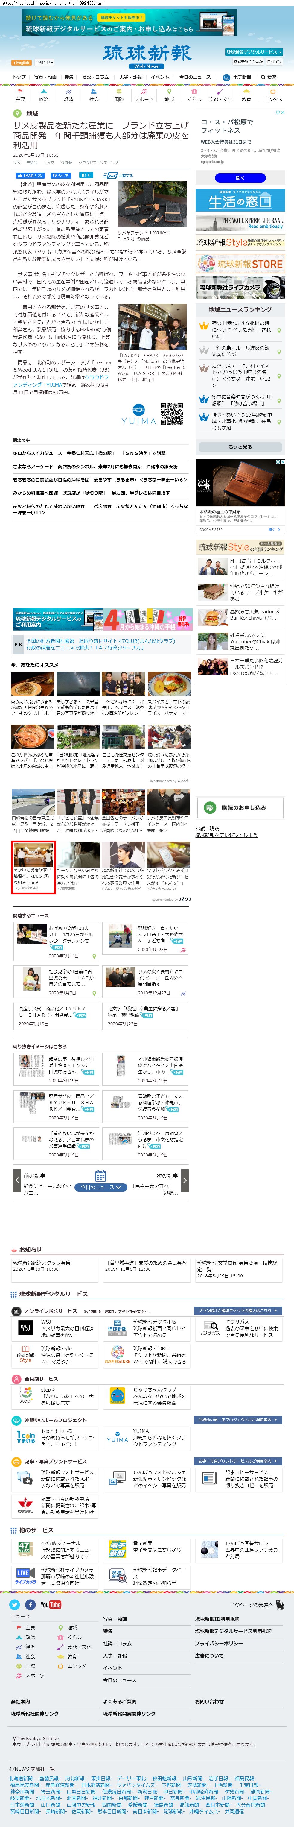Open the 特集 menu item
294x1827 pixels.
[69, 77]
